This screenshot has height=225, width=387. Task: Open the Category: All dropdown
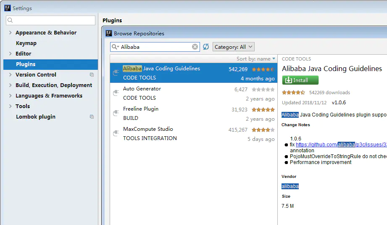[x=234, y=47]
